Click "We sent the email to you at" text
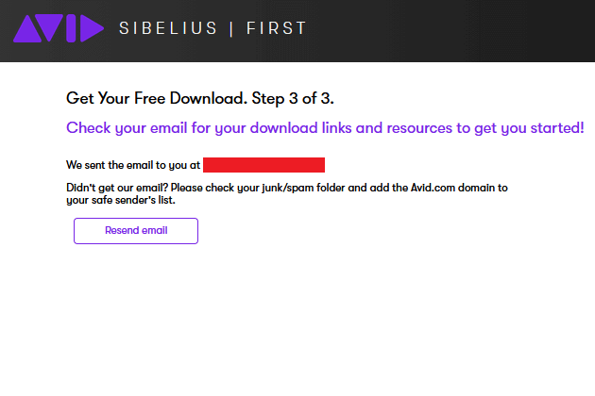The image size is (595, 396). click(133, 165)
